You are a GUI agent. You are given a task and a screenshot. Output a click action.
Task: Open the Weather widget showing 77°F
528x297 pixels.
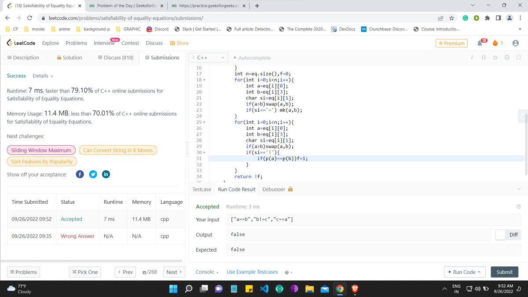click(x=20, y=289)
